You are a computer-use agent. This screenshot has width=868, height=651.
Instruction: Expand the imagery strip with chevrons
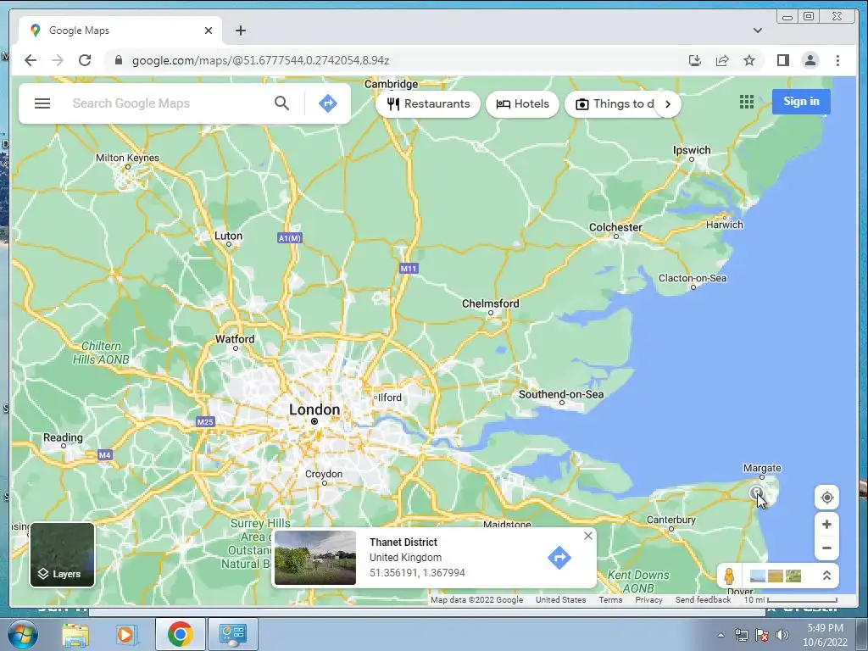click(x=826, y=576)
